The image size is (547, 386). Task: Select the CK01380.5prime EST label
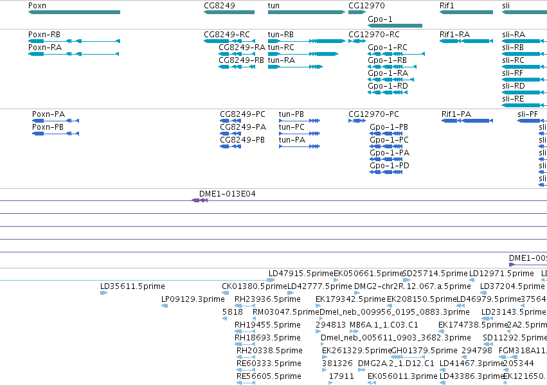pyautogui.click(x=255, y=286)
